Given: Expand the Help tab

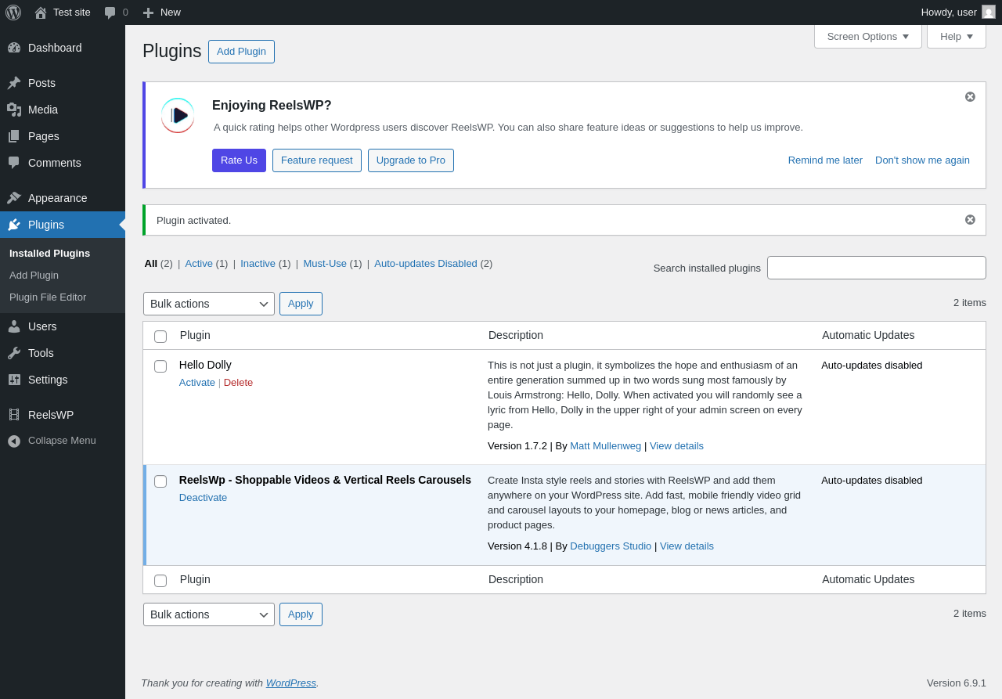Looking at the screenshot, I should coord(956,36).
